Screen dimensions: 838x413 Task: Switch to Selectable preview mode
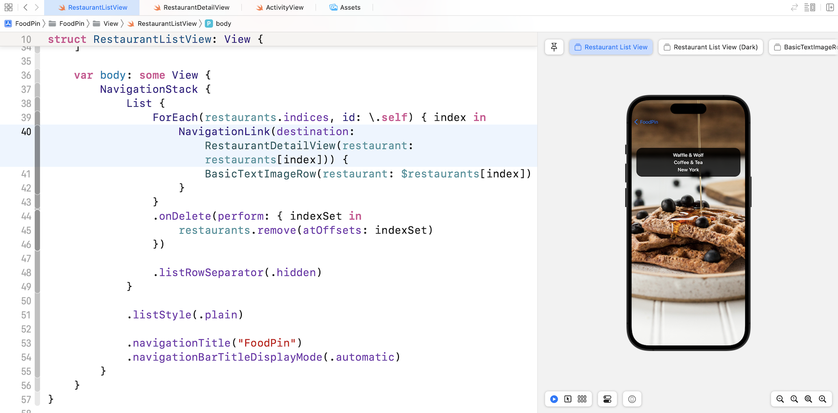click(568, 399)
